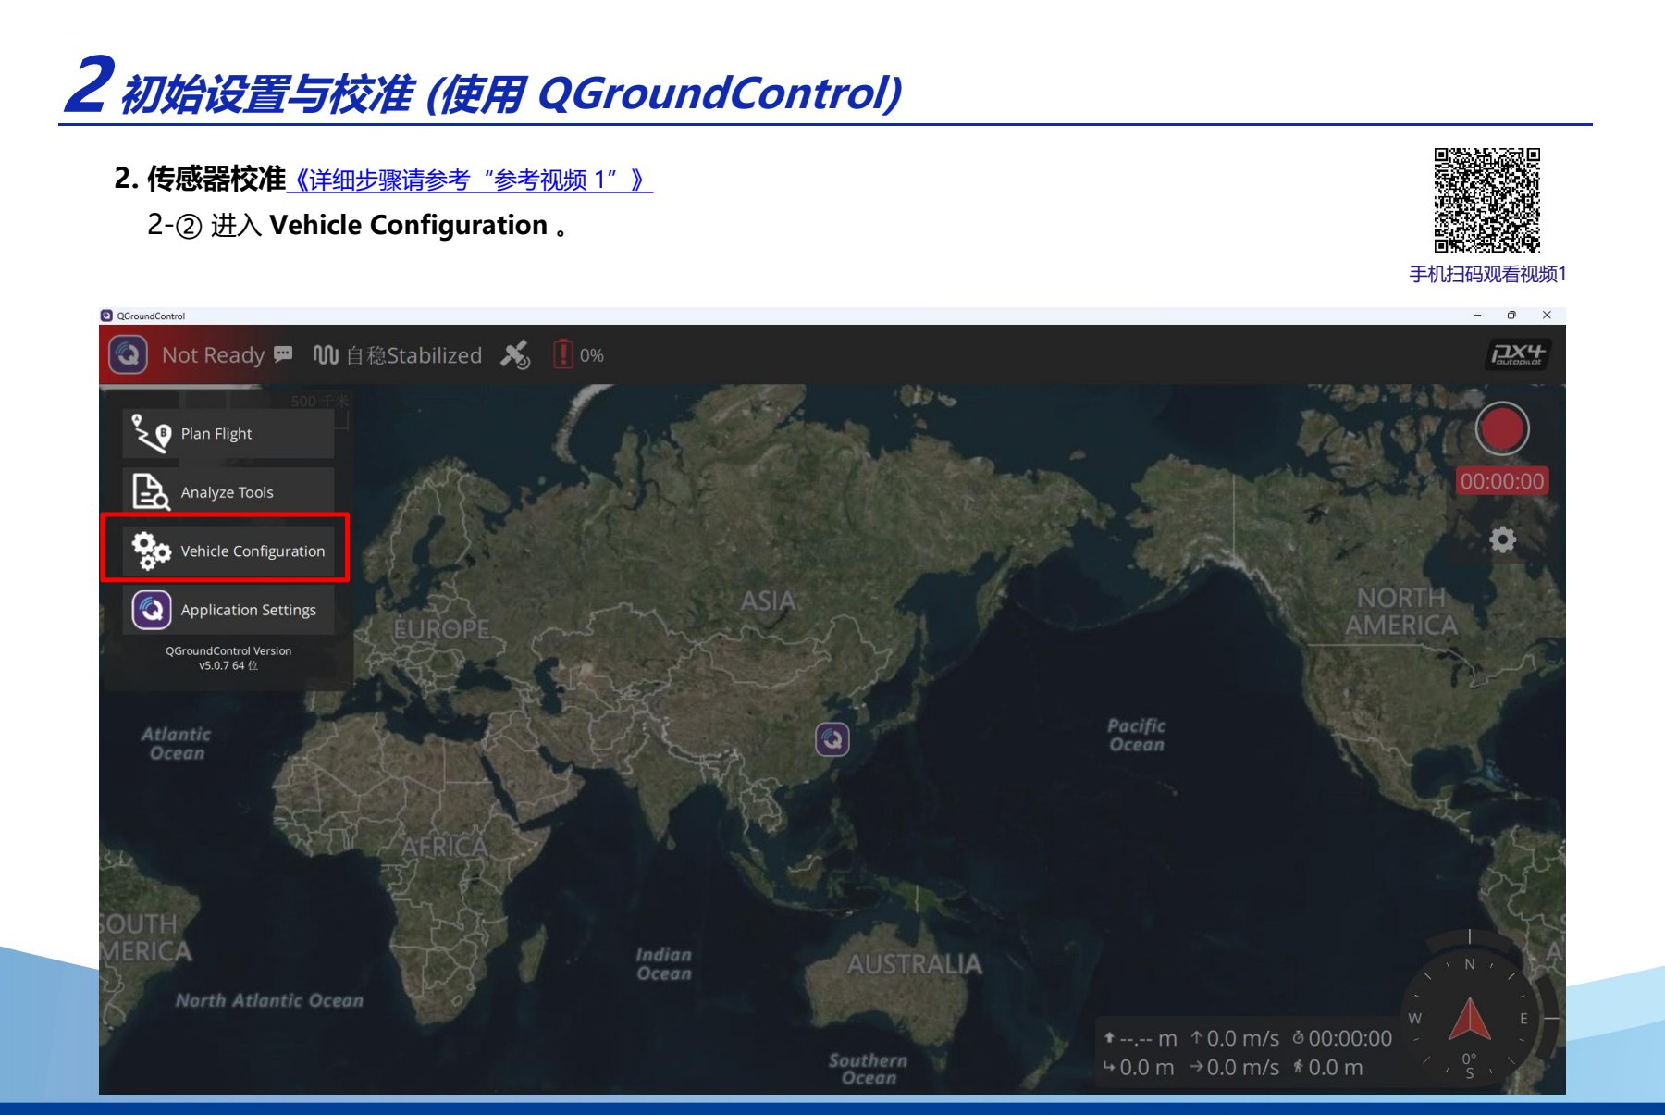Click the Southern Ocean map label

tap(869, 1069)
